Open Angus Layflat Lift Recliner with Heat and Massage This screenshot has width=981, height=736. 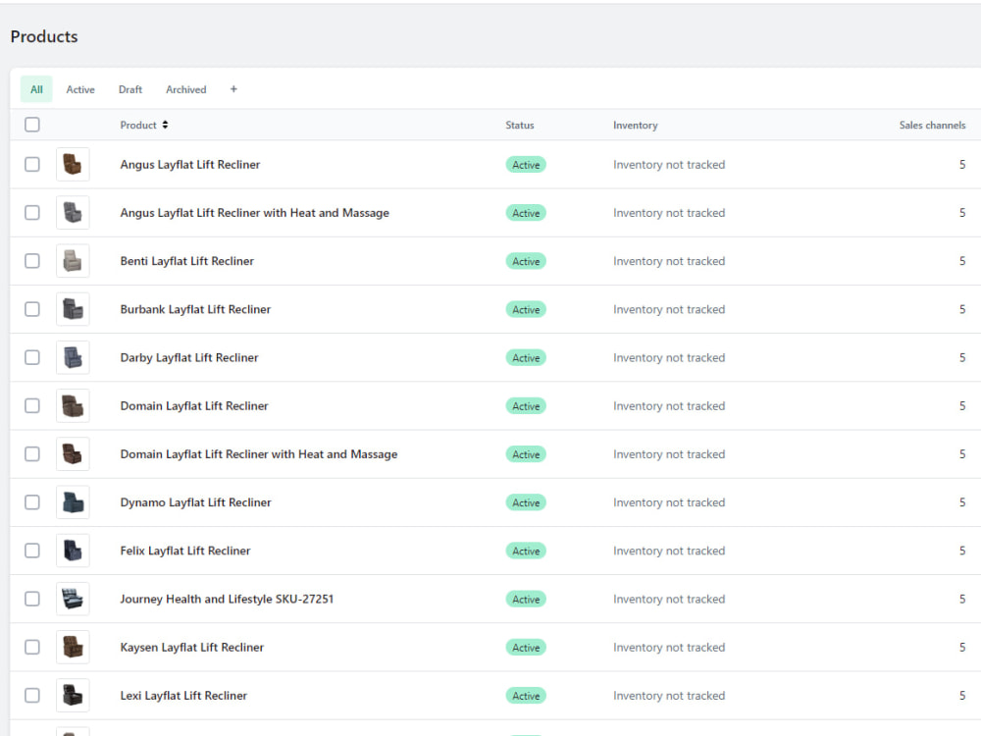click(255, 213)
